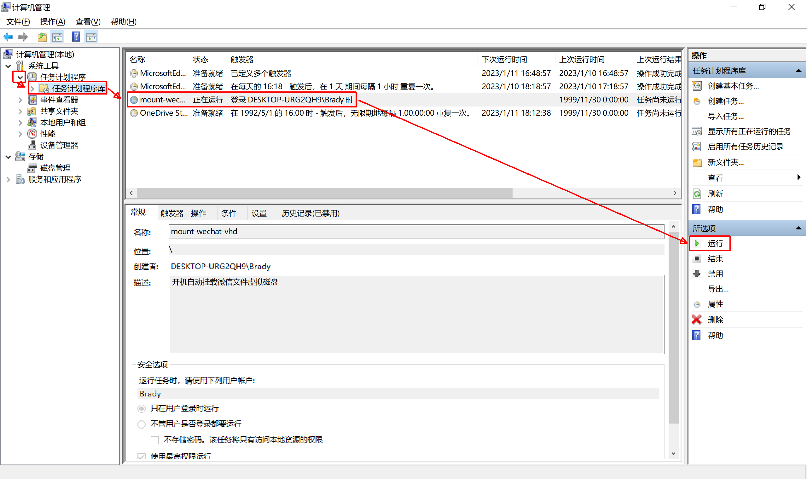
Task: Select '只在用户登录时运行' radio button
Action: click(x=142, y=409)
